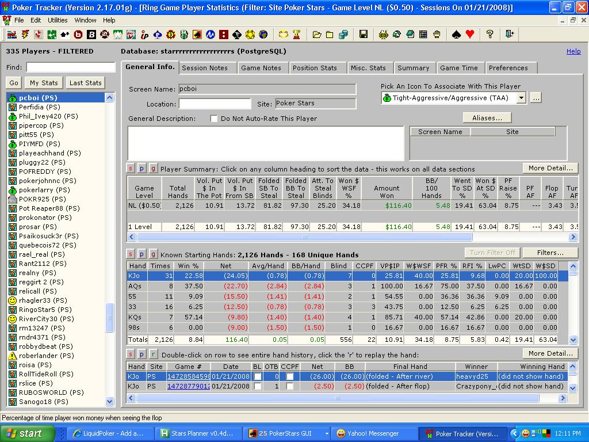Screen dimensions: 589x442
Task: Click the red heart toolbar icon
Action: [x=469, y=35]
